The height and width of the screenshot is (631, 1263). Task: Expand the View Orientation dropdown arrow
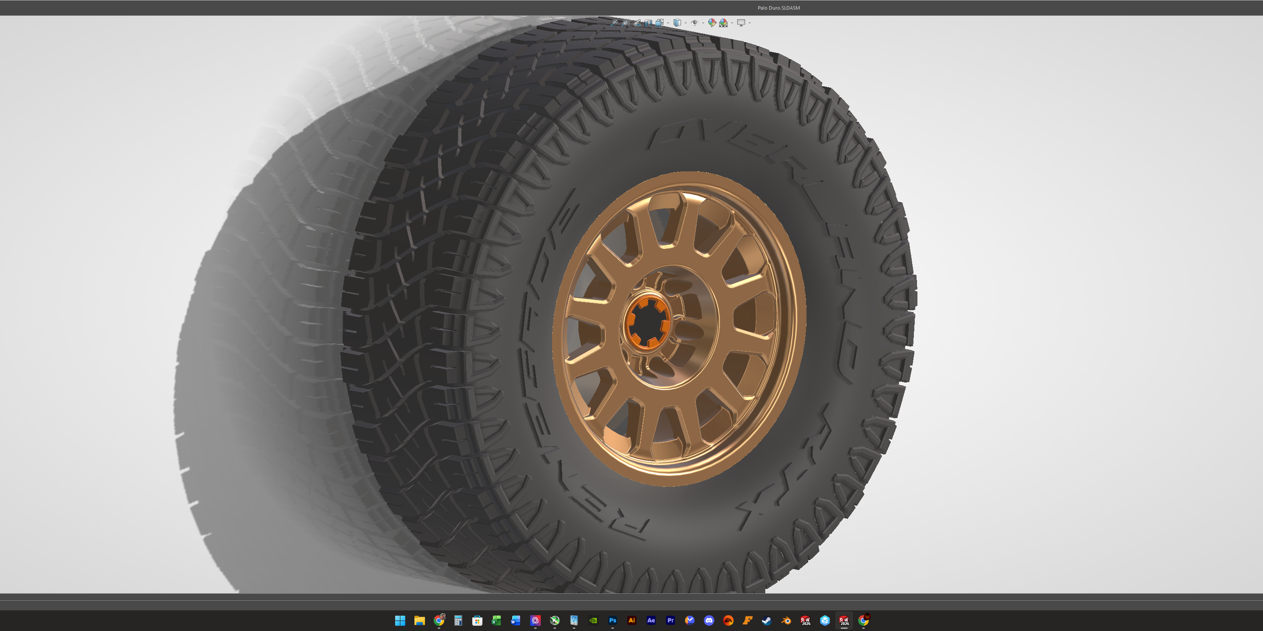pyautogui.click(x=668, y=23)
